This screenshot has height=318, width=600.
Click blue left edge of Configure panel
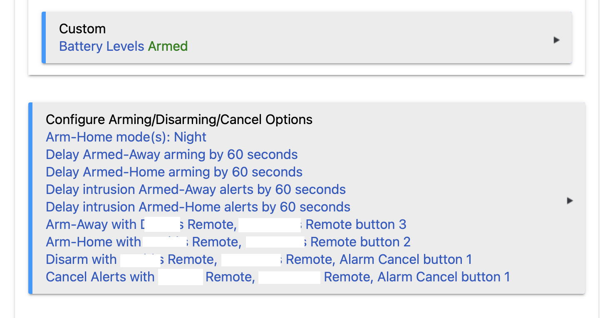(30, 198)
